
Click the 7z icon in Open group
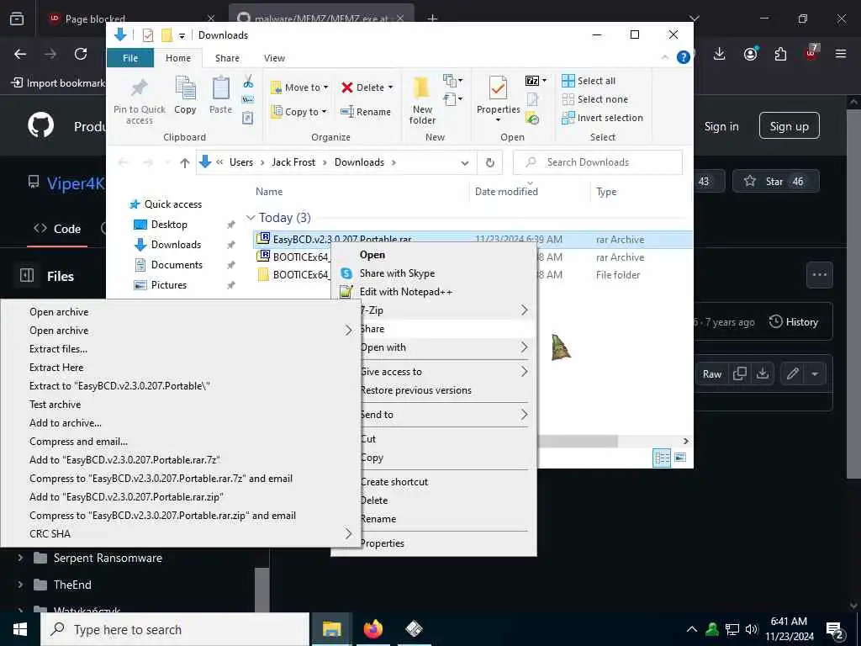click(x=532, y=81)
